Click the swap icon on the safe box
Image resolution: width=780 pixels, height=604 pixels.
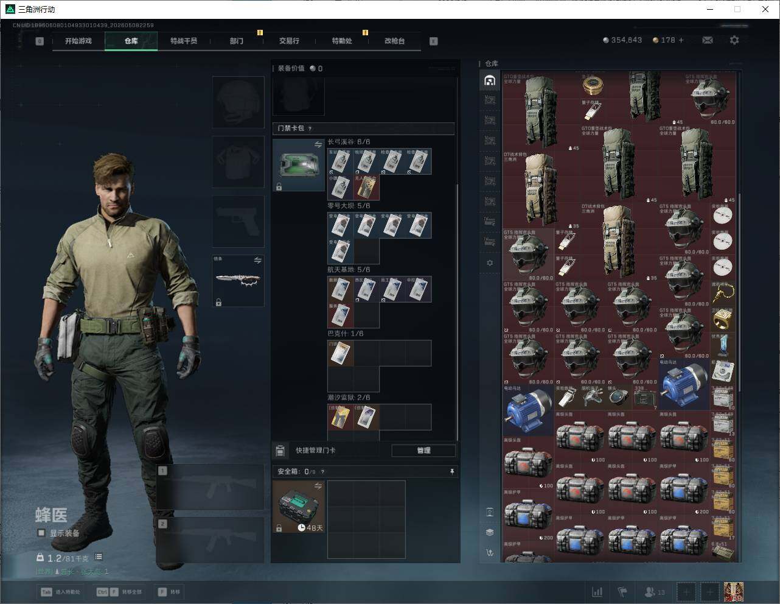click(318, 486)
